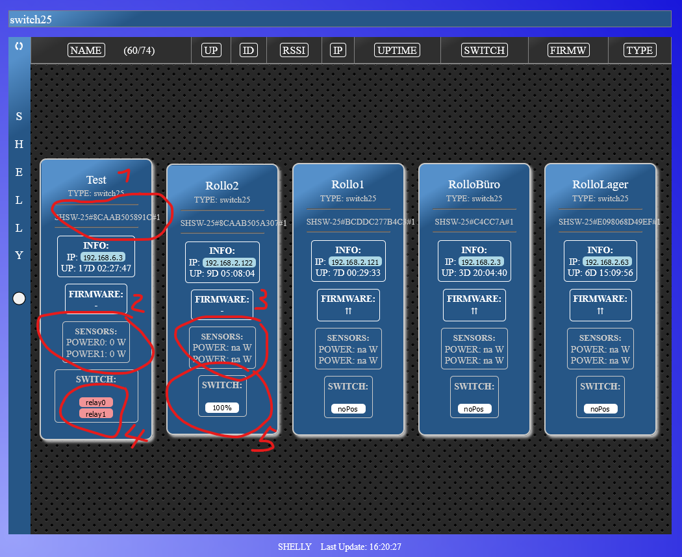Open IP address 192.168.6.3 link
Image resolution: width=682 pixels, height=557 pixels.
(x=103, y=257)
